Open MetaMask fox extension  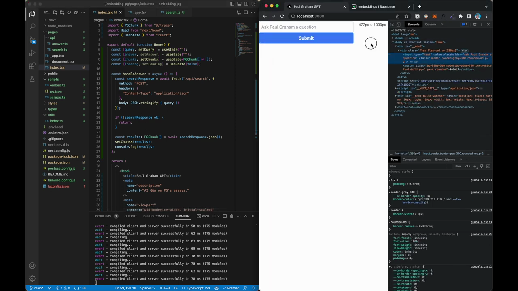click(434, 16)
